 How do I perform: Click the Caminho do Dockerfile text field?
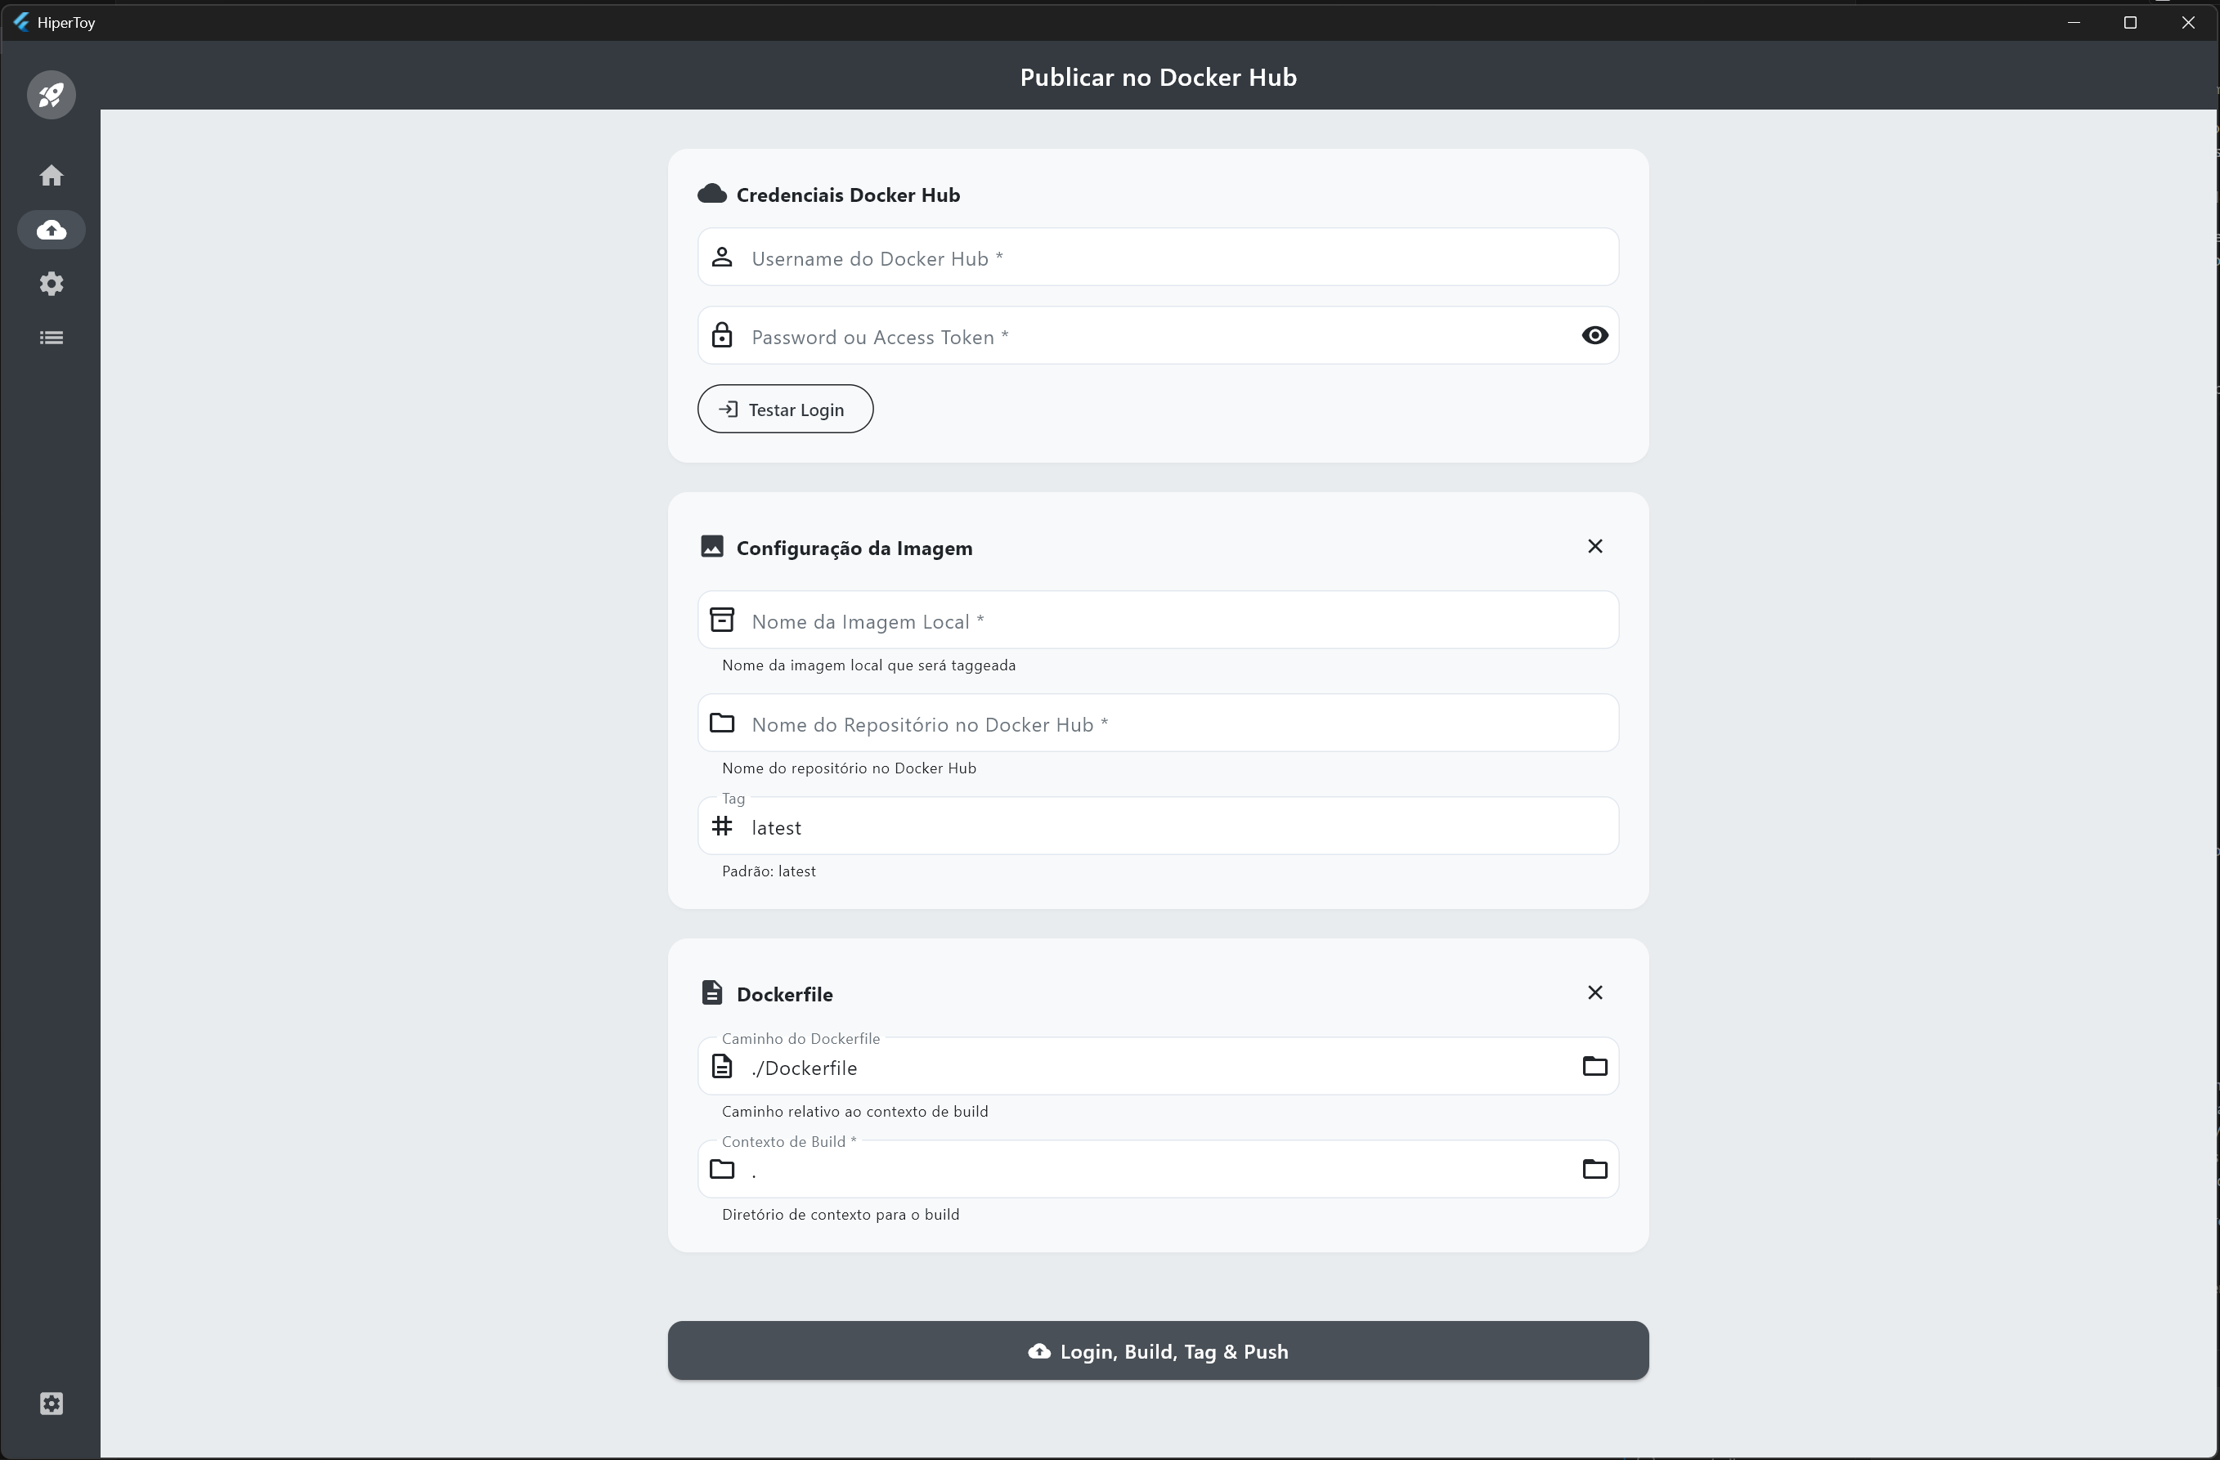(1147, 1068)
